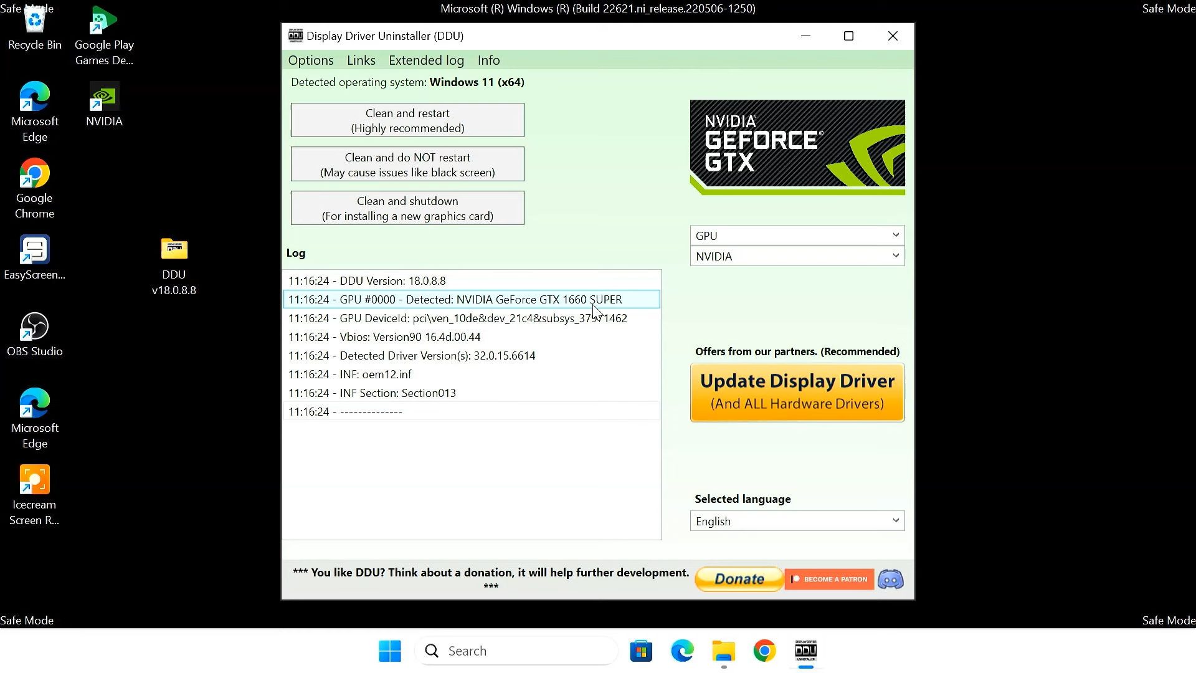1196x673 pixels.
Task: Open File Explorer from the taskbar
Action: click(723, 651)
